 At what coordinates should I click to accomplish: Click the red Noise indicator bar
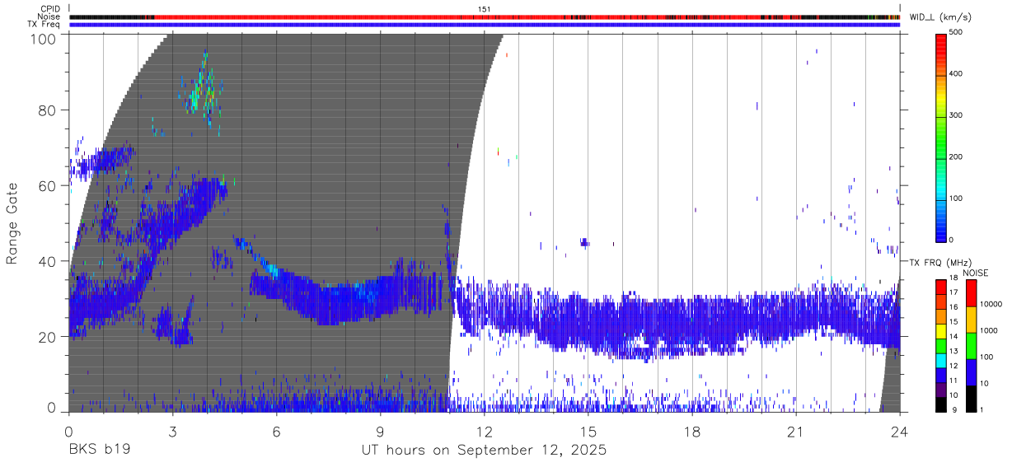tap(484, 16)
